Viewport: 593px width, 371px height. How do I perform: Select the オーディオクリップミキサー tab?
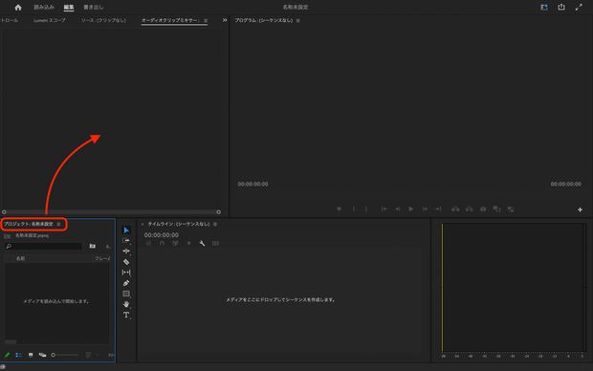click(x=170, y=20)
